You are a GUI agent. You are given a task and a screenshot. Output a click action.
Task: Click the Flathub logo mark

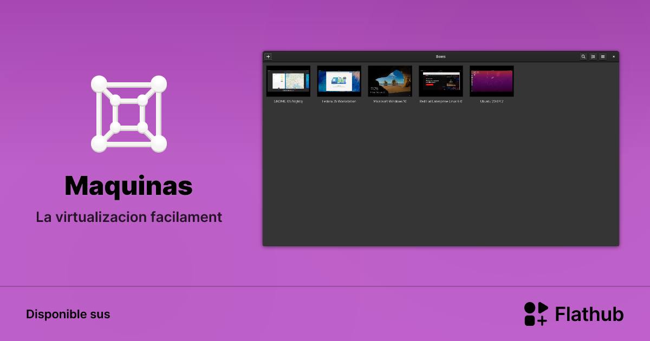coord(536,313)
